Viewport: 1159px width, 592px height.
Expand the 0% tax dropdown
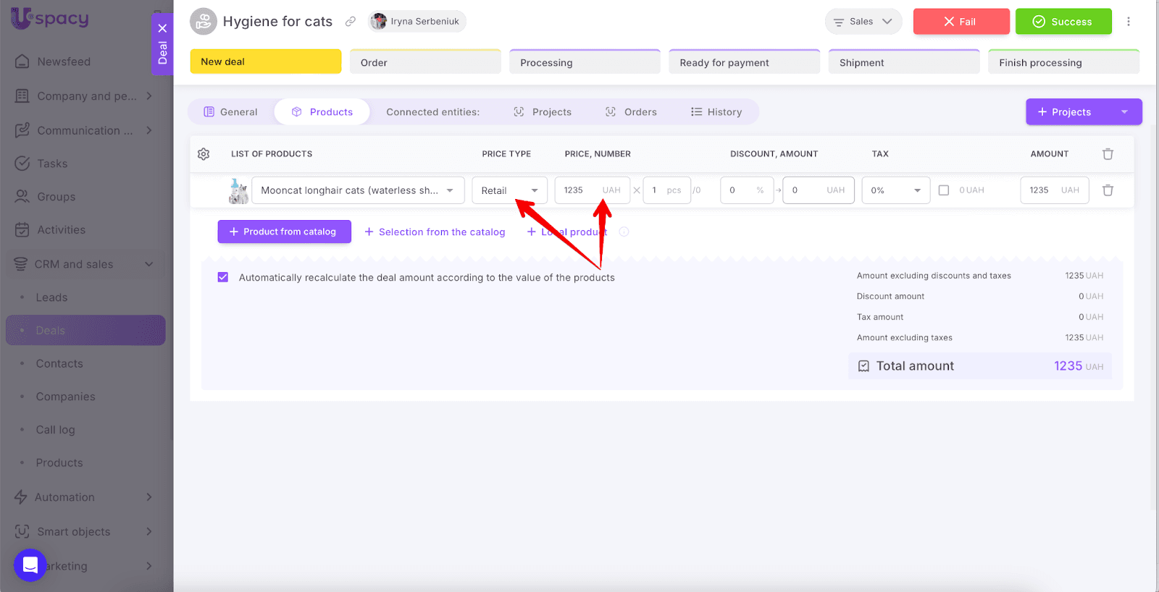pos(895,190)
